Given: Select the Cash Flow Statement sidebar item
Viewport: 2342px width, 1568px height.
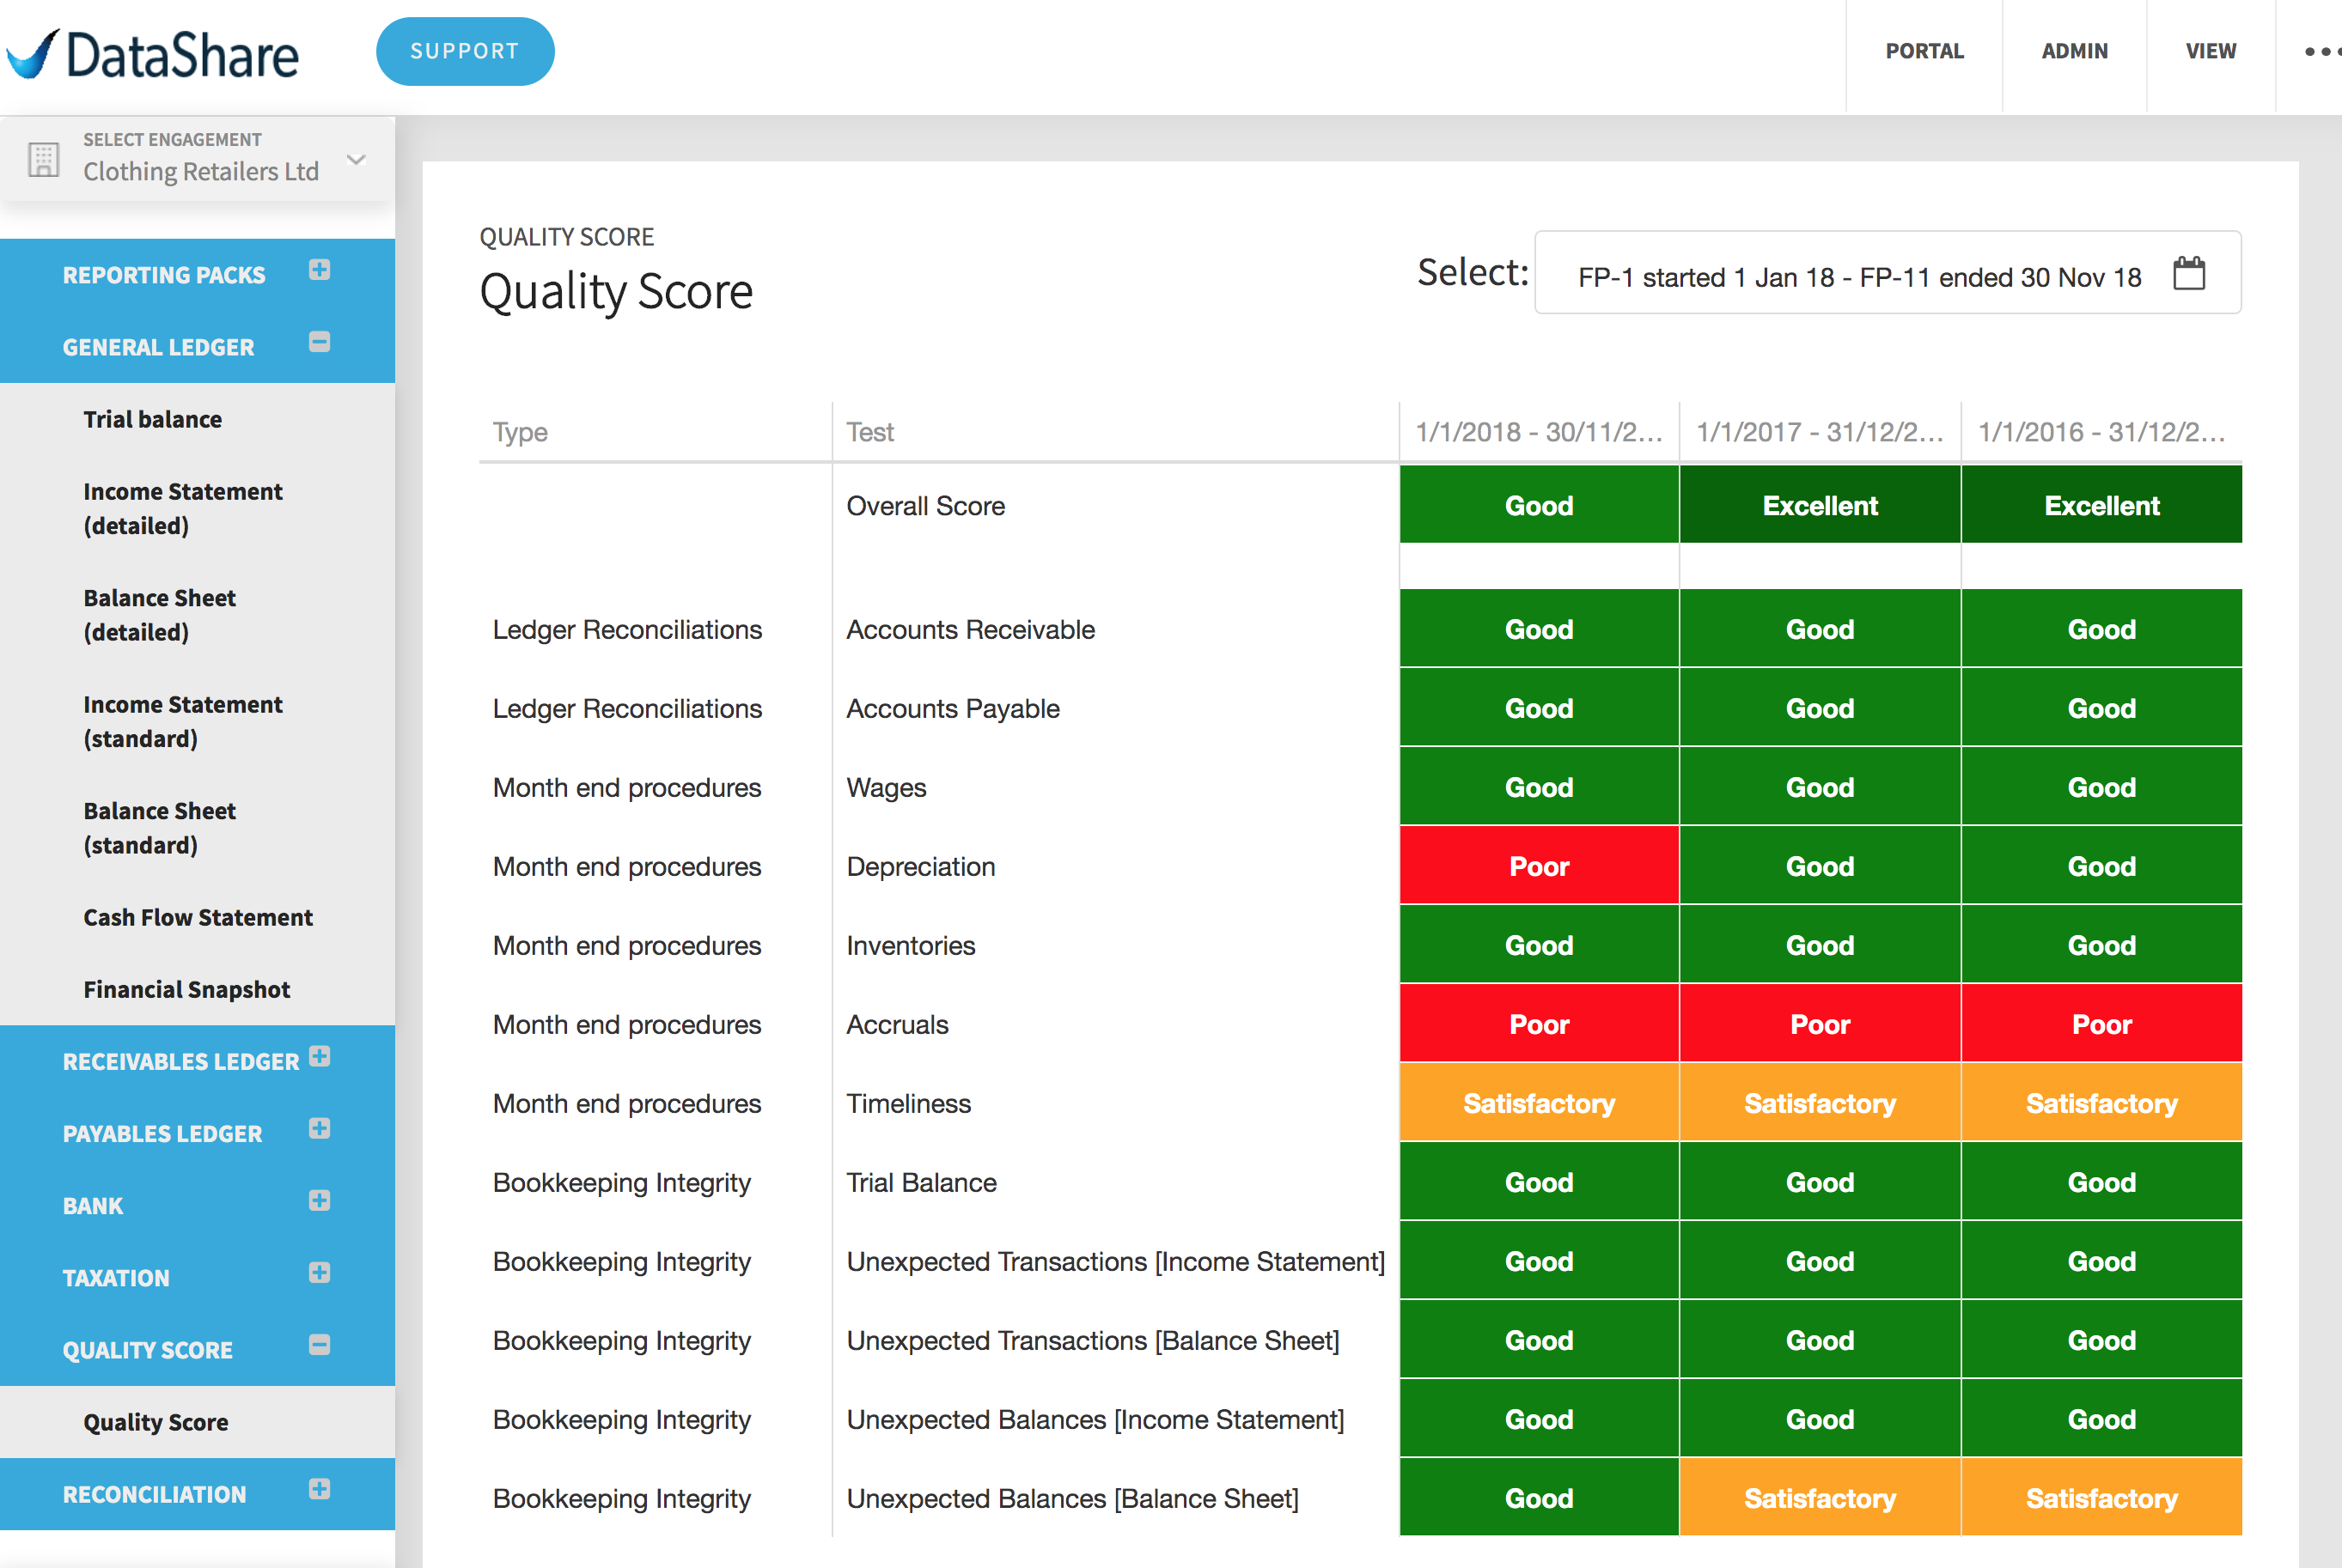Looking at the screenshot, I should tap(198, 917).
